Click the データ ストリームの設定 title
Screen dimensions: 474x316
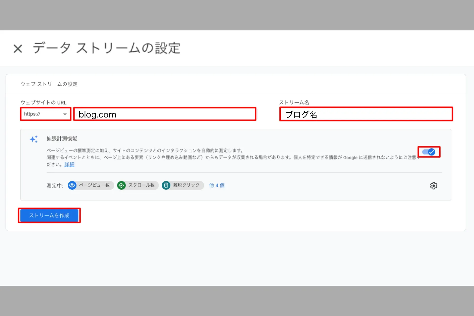tap(107, 48)
